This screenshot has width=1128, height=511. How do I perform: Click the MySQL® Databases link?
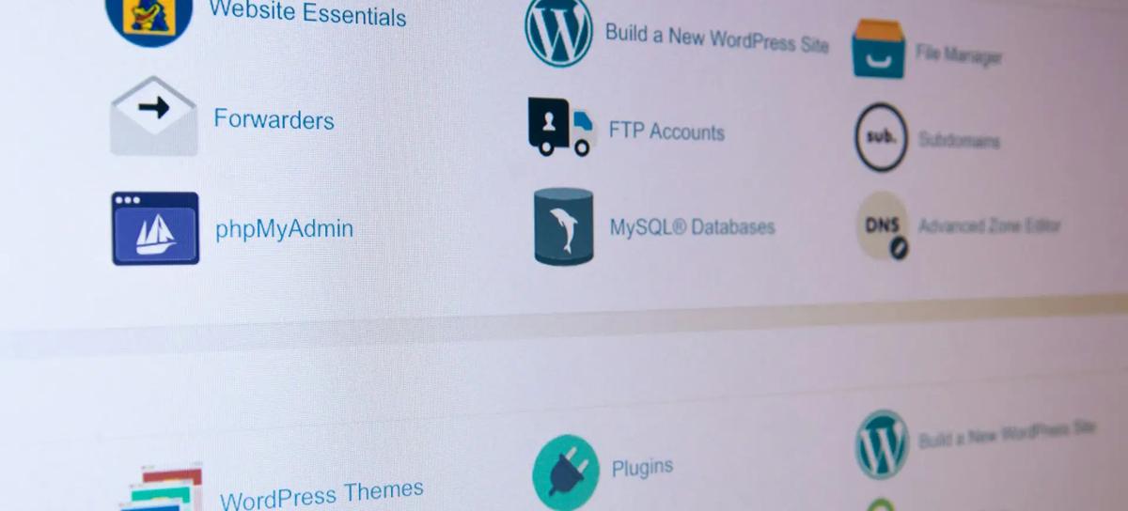click(692, 226)
